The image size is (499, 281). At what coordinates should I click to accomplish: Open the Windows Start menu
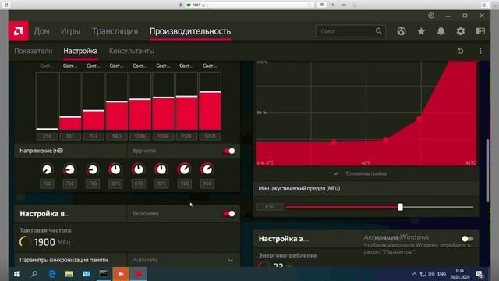point(17,274)
